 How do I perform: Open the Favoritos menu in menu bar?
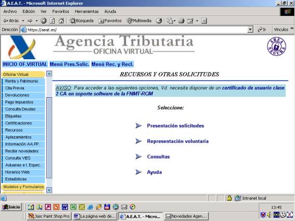click(x=60, y=11)
